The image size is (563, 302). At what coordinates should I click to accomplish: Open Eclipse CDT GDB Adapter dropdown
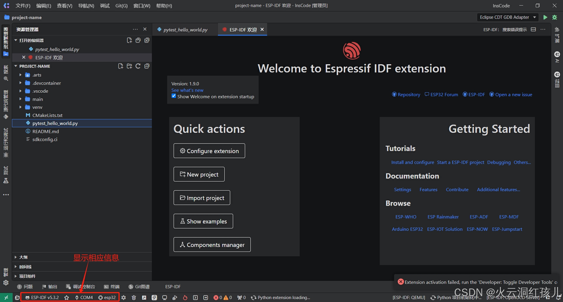(x=508, y=17)
